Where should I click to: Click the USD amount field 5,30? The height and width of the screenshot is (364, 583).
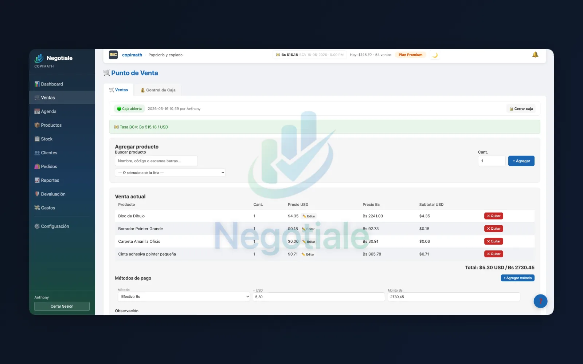pyautogui.click(x=319, y=297)
